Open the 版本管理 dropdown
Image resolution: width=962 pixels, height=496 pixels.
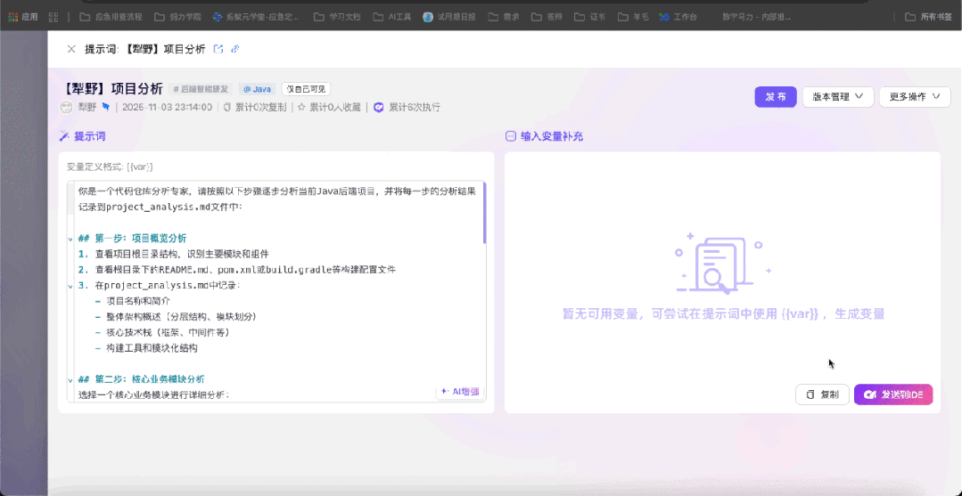[837, 97]
